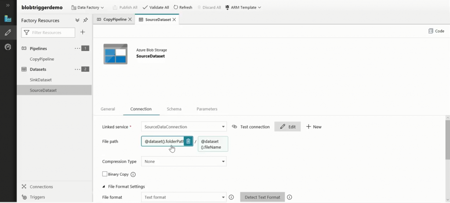Show File format info icon
This screenshot has width=450, height=203.
click(x=231, y=197)
